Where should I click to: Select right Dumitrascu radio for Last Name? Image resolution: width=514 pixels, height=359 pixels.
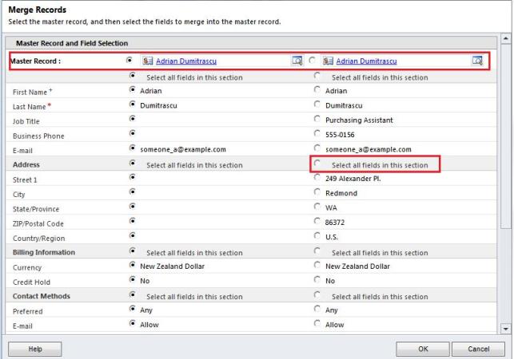[x=317, y=104]
